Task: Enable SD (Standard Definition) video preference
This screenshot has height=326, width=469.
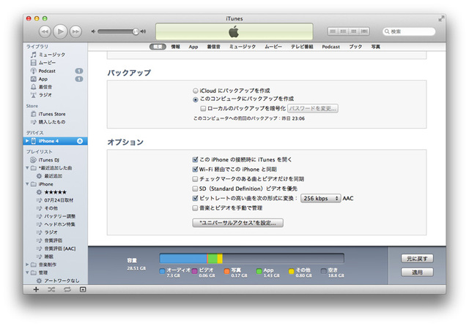Action: (x=195, y=188)
